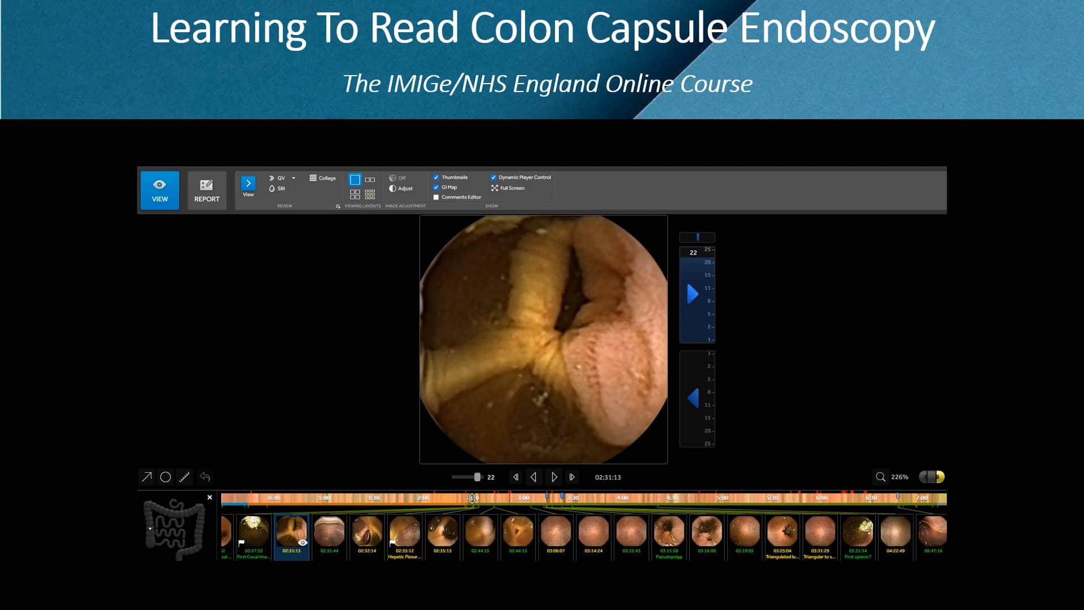Click the SBI review icon

[x=279, y=189]
